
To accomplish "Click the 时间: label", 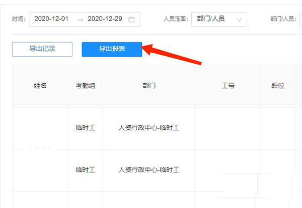I will [x=19, y=19].
